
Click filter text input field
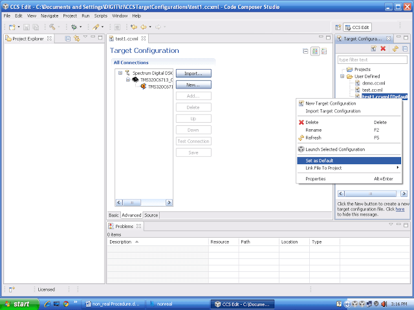click(x=373, y=59)
